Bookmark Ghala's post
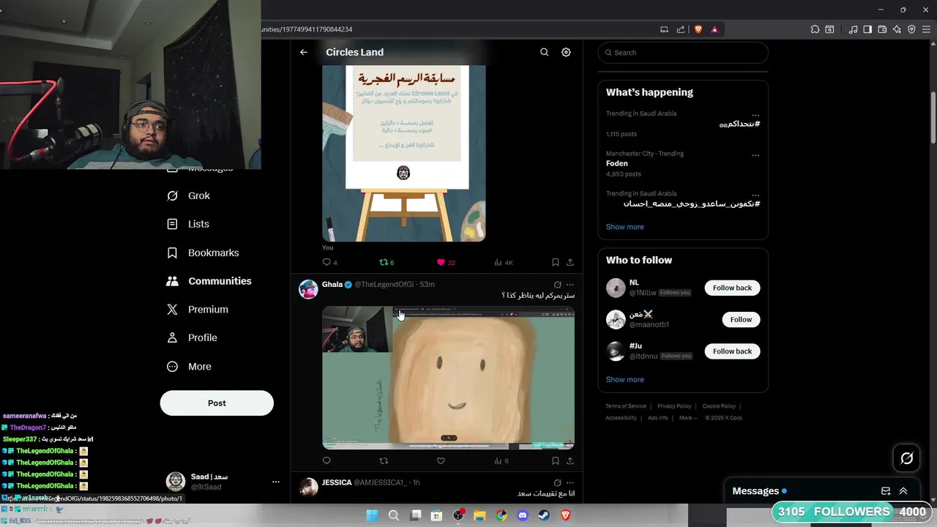Image resolution: width=937 pixels, height=527 pixels. click(555, 460)
